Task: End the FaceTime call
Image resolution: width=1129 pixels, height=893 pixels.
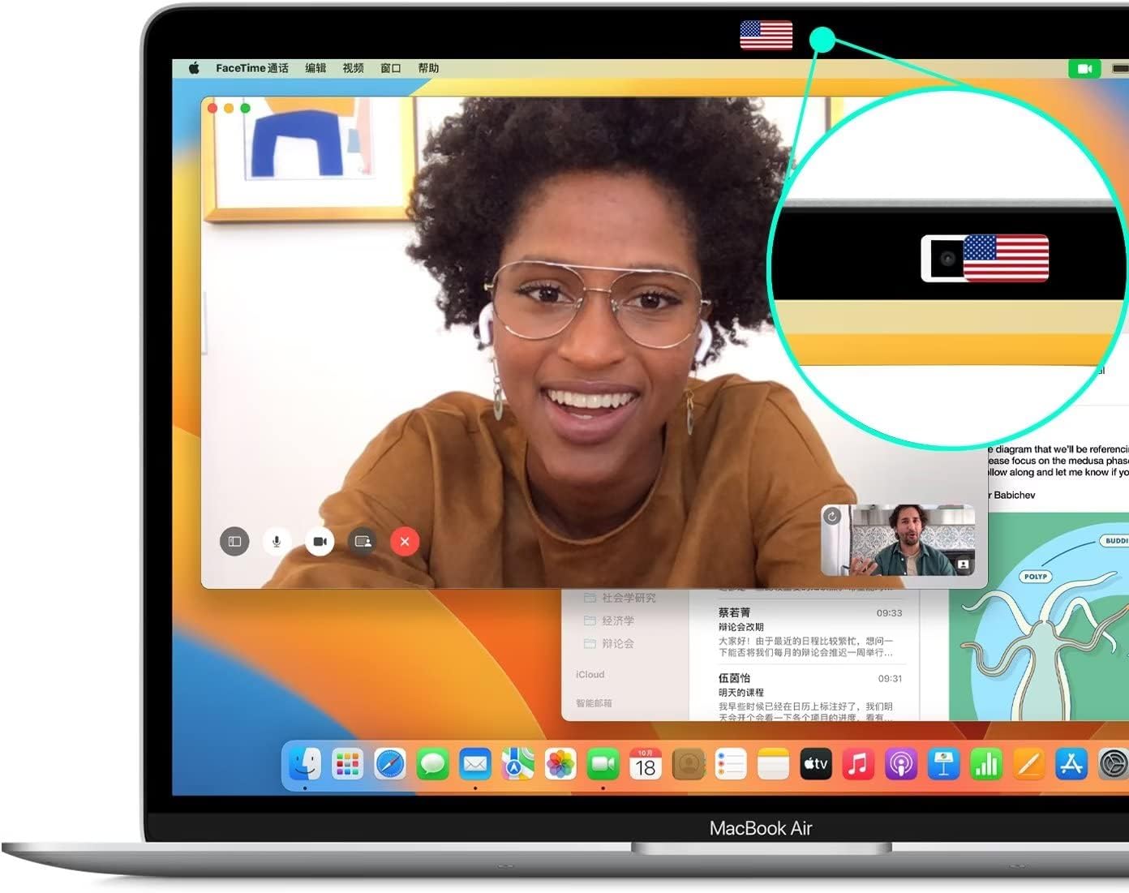Action: click(405, 542)
